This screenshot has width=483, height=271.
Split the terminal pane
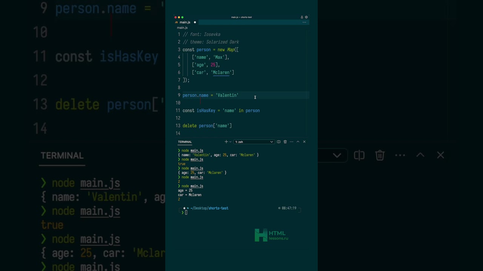tap(278, 142)
